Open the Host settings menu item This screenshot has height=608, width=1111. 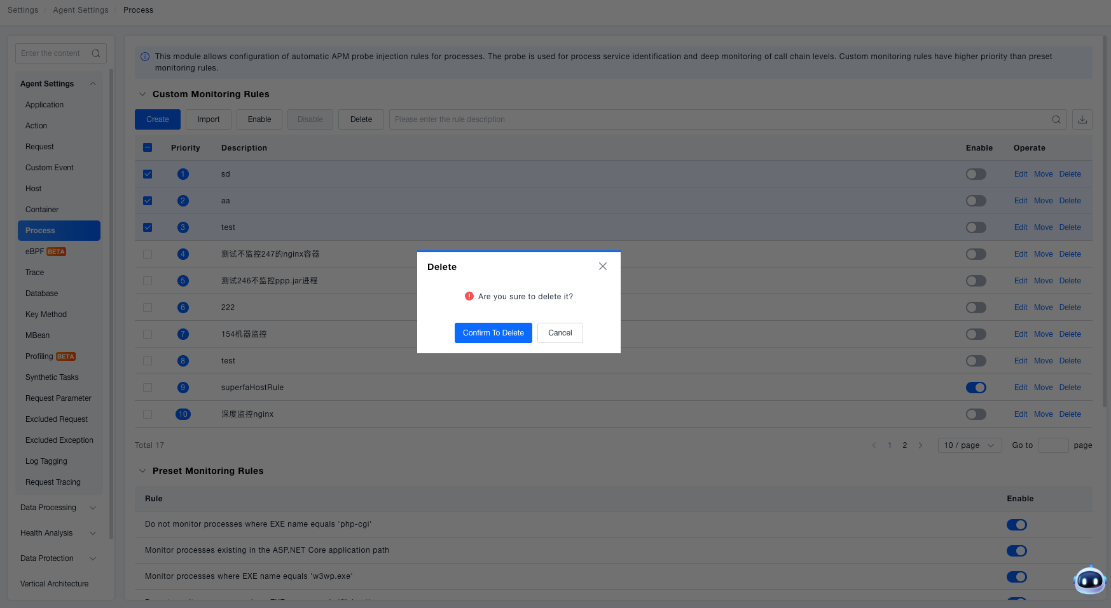(x=34, y=189)
